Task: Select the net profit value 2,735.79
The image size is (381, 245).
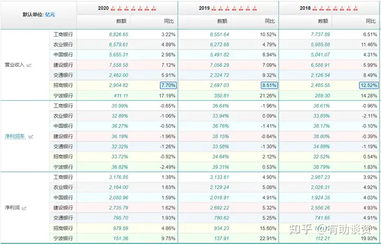Action: (119, 208)
